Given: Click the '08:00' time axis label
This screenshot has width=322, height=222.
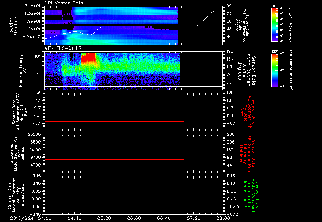Looking at the screenshot, I should [223, 218].
